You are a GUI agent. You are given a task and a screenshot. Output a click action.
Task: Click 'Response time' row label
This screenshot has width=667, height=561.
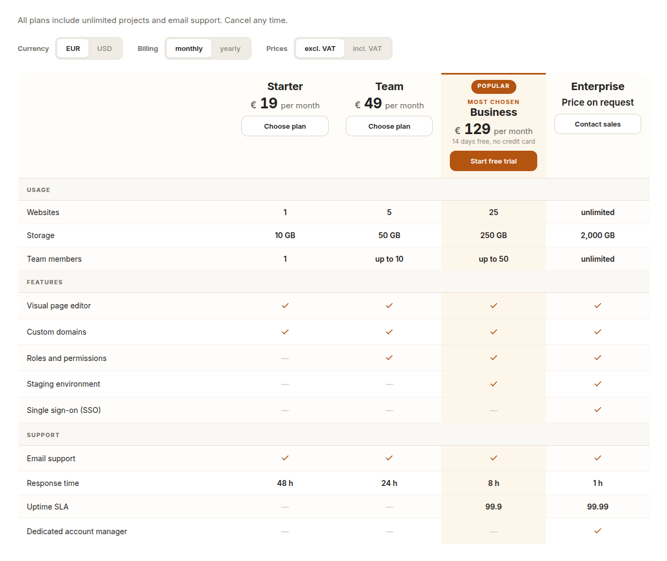(x=53, y=483)
